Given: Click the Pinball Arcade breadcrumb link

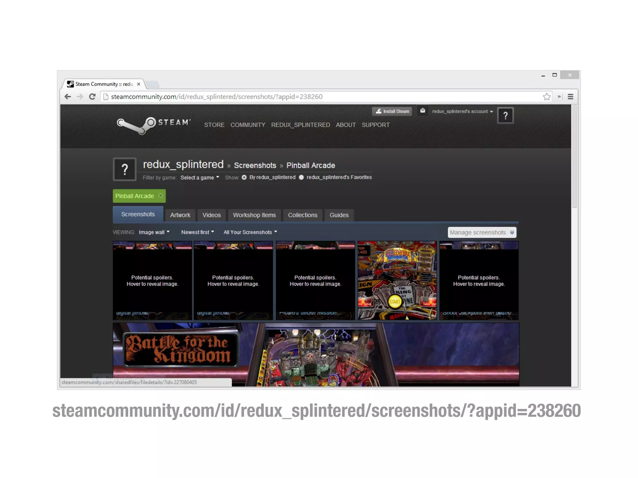Looking at the screenshot, I should (x=311, y=165).
